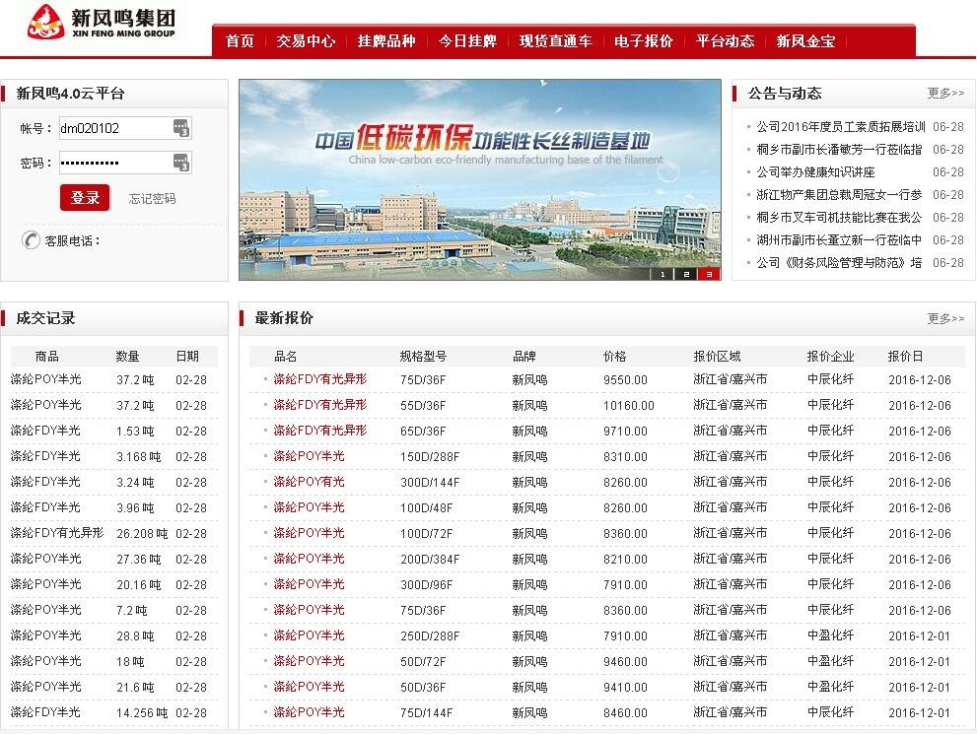The height and width of the screenshot is (734, 977).
Task: Click the Xin Feng Ming Group logo
Action: (x=102, y=23)
